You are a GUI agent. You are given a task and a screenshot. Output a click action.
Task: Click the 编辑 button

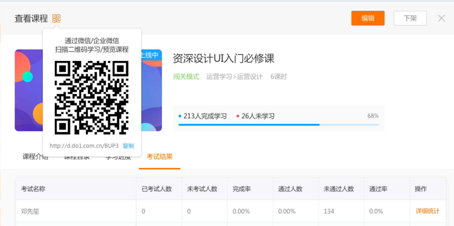[368, 18]
